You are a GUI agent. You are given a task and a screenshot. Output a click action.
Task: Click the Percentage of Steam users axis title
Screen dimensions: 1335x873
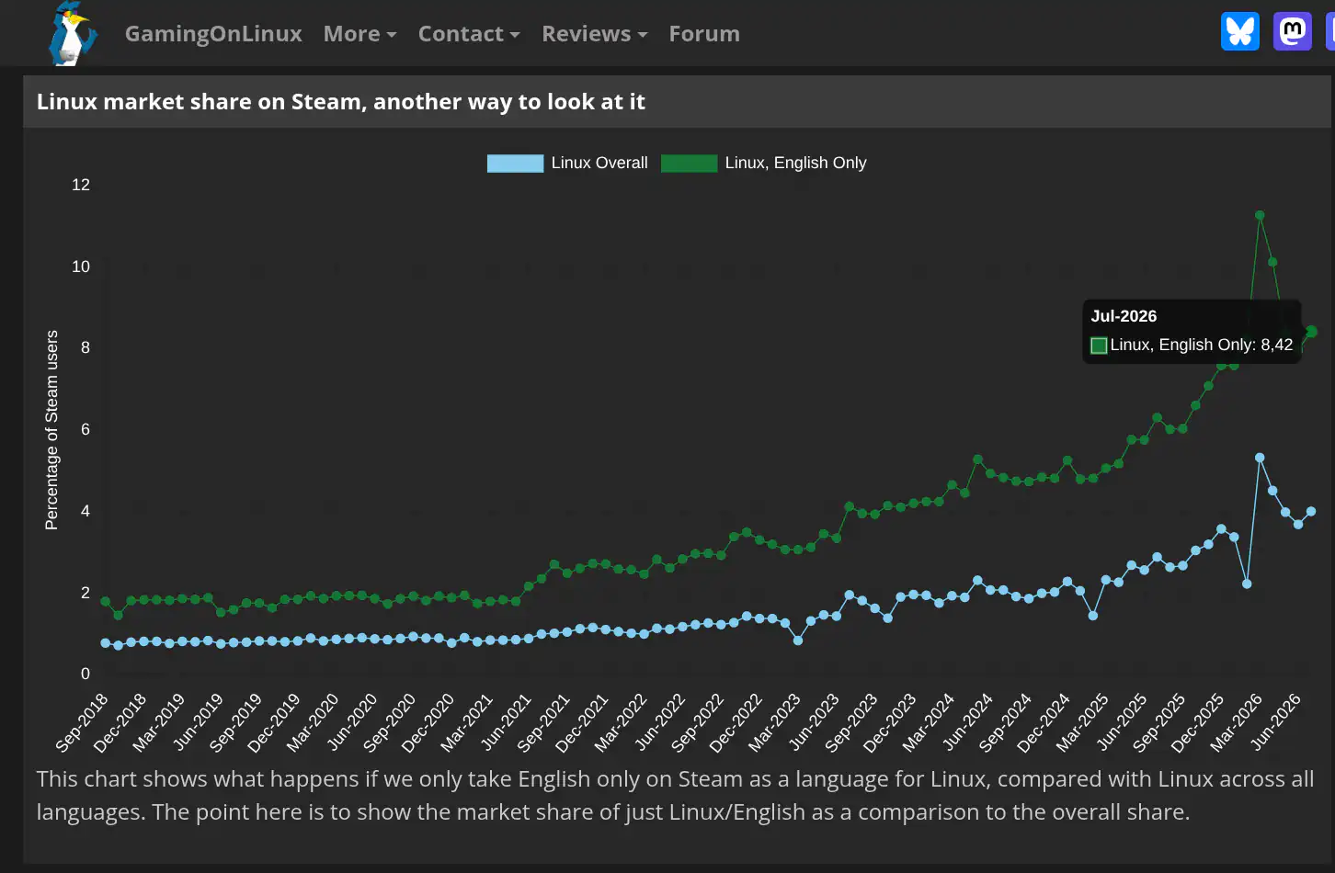point(51,430)
